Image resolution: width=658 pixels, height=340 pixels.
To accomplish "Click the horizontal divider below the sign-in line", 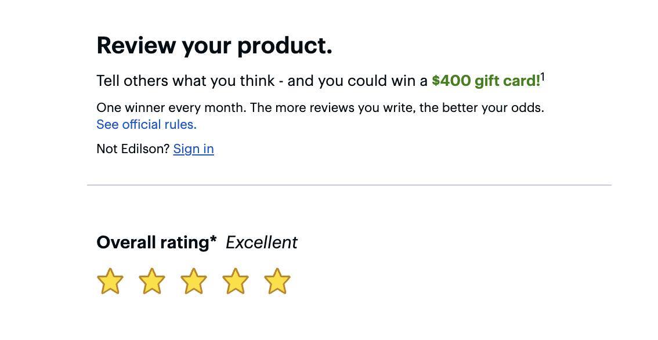I will 349,185.
